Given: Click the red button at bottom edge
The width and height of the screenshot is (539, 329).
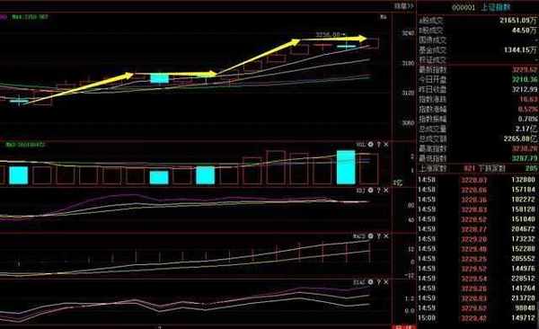Looking at the screenshot, I should coord(404,326).
